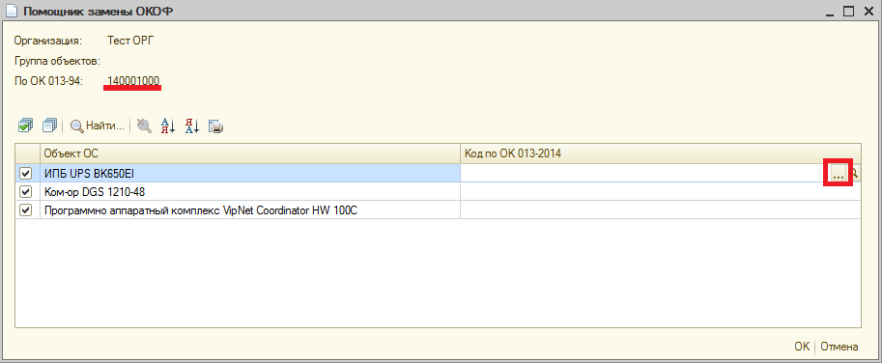The width and height of the screenshot is (882, 363).
Task: Click the 140001000 code value
Action: tap(133, 81)
